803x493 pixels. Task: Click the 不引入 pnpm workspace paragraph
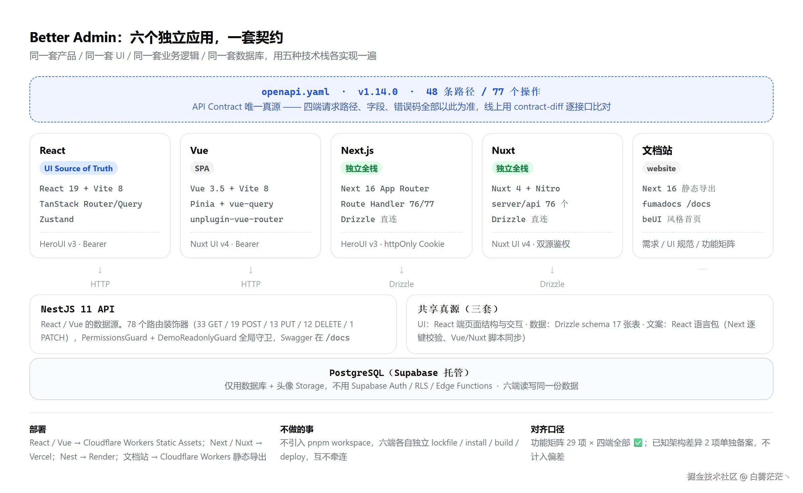click(399, 450)
